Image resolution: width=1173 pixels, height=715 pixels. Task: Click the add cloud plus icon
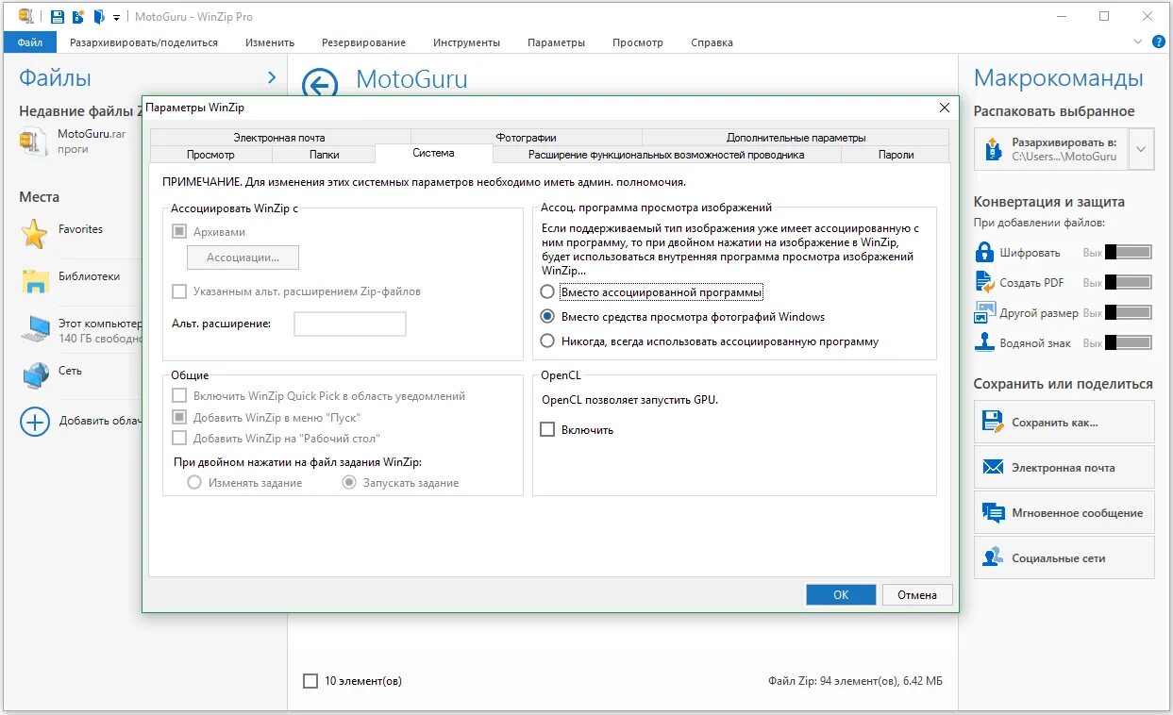pos(35,421)
